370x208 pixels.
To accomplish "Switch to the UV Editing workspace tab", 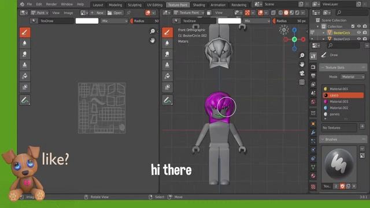I will click(154, 5).
